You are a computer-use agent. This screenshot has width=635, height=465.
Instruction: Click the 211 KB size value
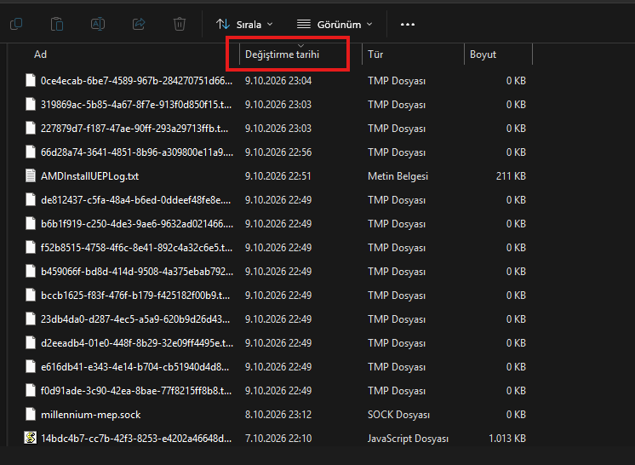click(511, 176)
